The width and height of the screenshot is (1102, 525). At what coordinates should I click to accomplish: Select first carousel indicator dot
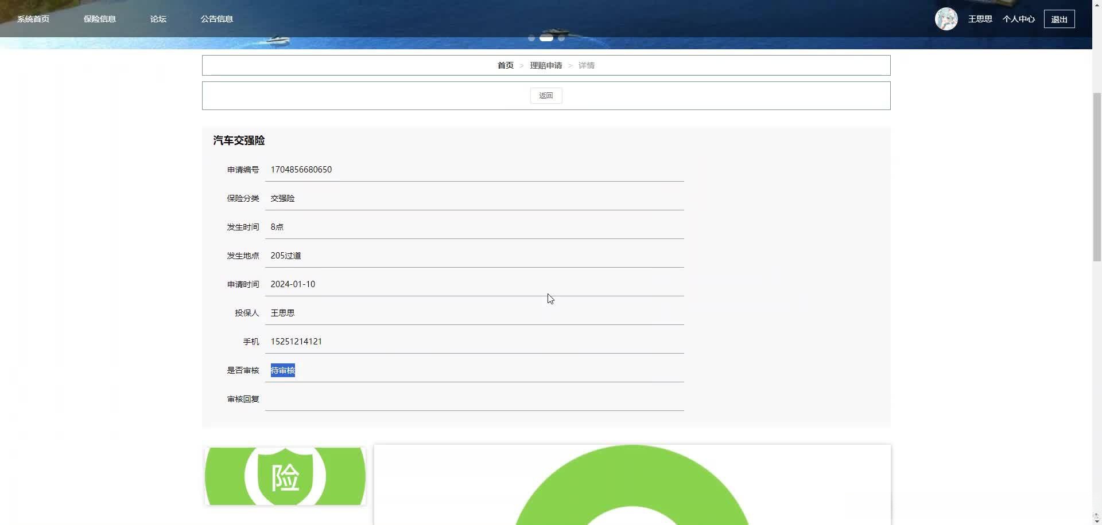click(531, 38)
